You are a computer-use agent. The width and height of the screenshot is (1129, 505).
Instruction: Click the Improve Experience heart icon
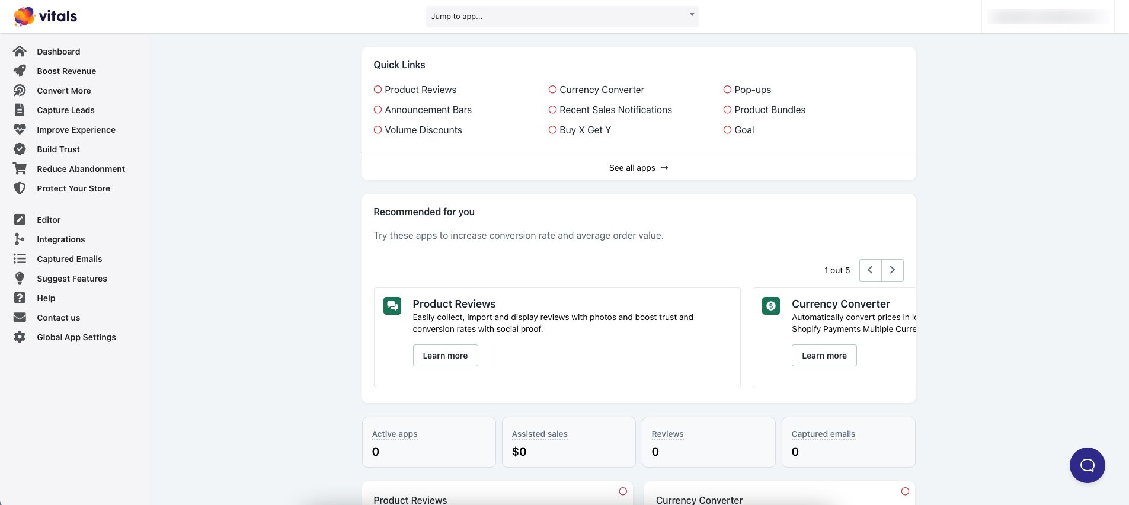point(20,130)
